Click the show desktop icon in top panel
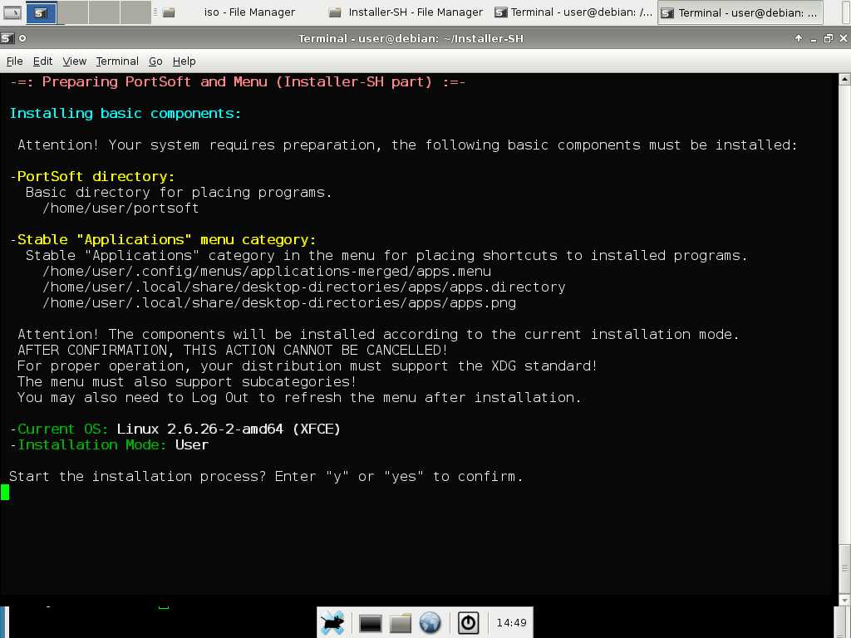 point(12,12)
